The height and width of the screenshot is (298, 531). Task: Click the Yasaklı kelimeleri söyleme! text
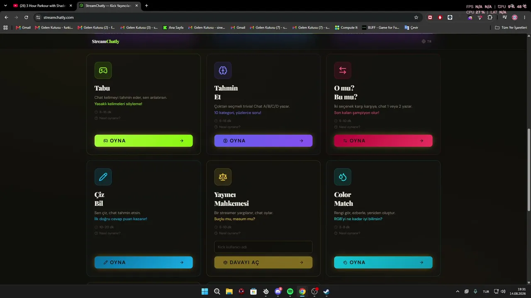(x=118, y=104)
